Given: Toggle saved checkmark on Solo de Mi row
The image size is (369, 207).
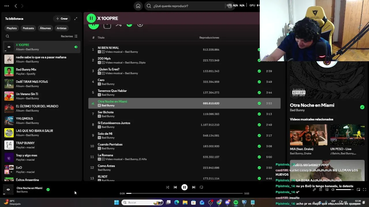Looking at the screenshot, I should pos(259,135).
